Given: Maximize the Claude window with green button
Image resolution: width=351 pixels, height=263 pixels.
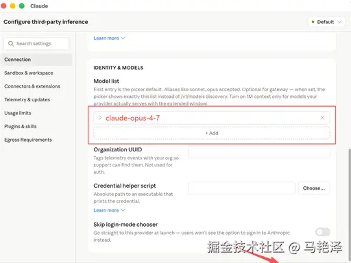Looking at the screenshot, I should pyautogui.click(x=22, y=5).
